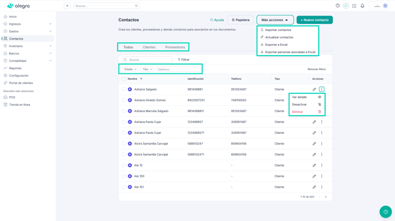Screen dimensions: 395x221
Task: Switch to the Todos tab
Action: pyautogui.click(x=128, y=47)
